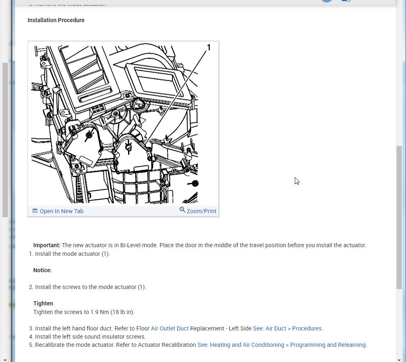This screenshot has height=362, width=406.
Task: Click the Open In New Tab icon
Action: tap(35, 211)
